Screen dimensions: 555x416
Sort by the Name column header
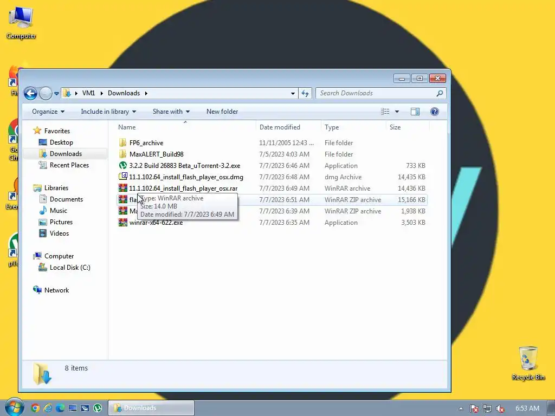(186, 127)
